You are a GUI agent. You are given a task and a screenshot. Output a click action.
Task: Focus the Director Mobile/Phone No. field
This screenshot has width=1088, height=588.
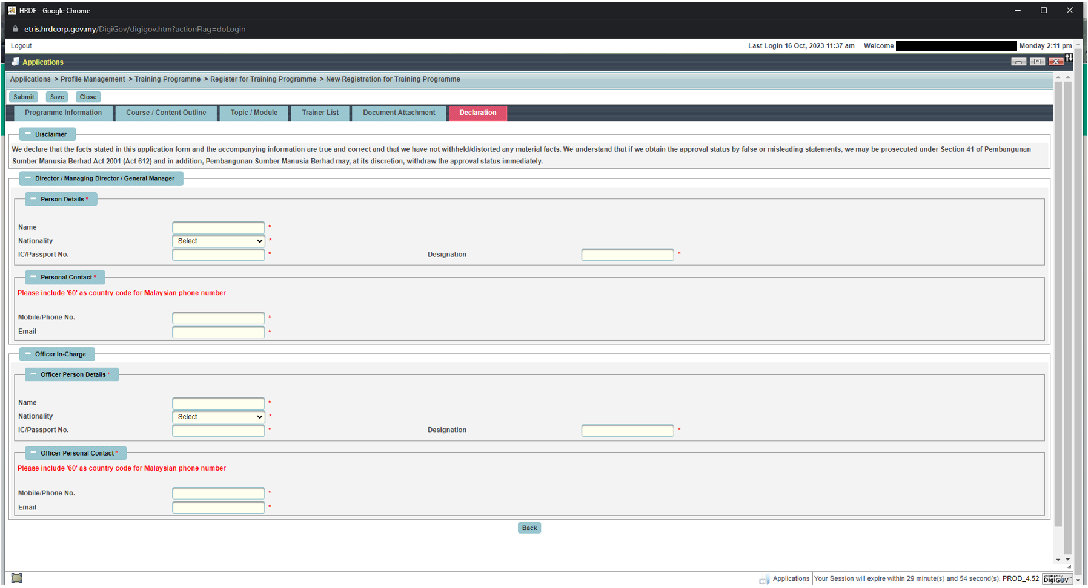[x=219, y=318]
